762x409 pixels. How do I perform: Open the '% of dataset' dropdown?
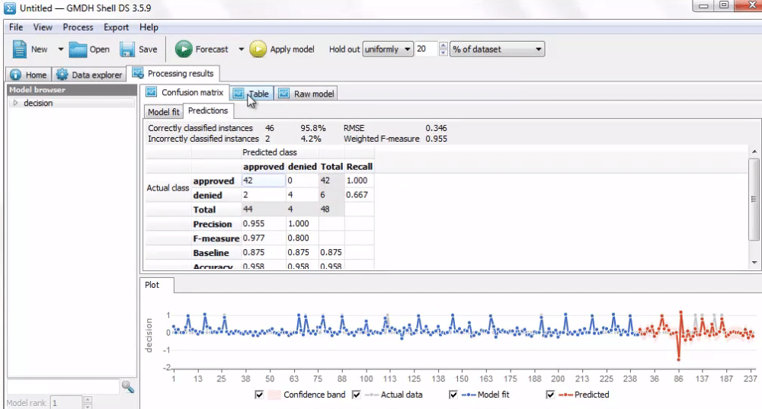coord(497,50)
